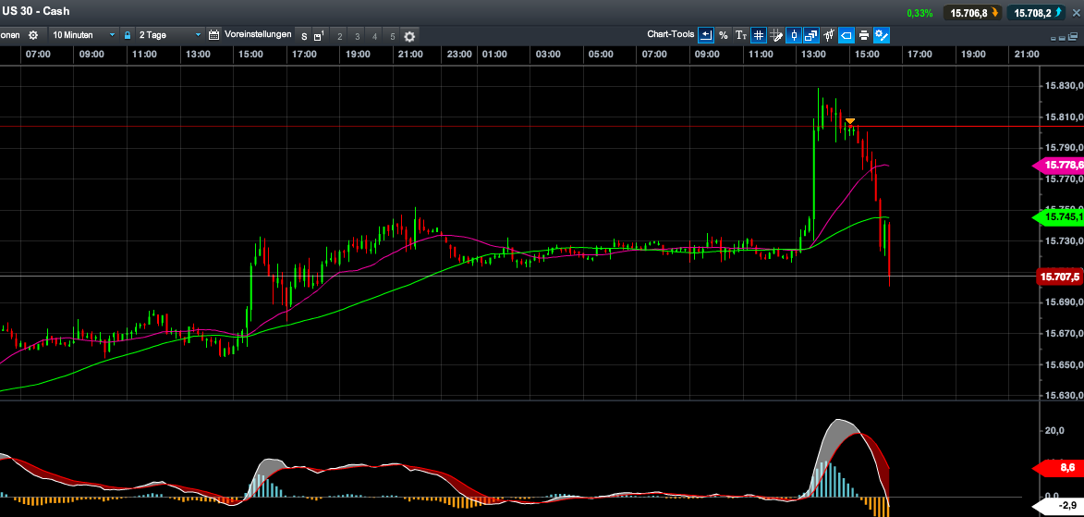Toggle the chart grid lines
Image resolution: width=1084 pixels, height=517 pixels.
(759, 35)
